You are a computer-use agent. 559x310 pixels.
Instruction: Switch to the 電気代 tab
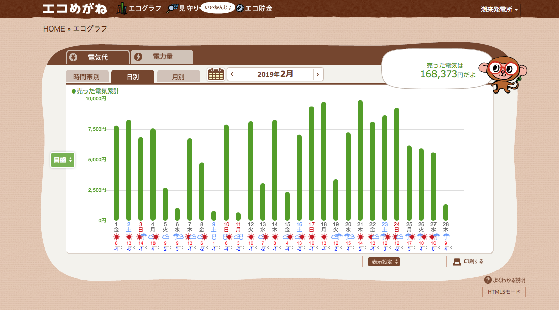pos(98,57)
